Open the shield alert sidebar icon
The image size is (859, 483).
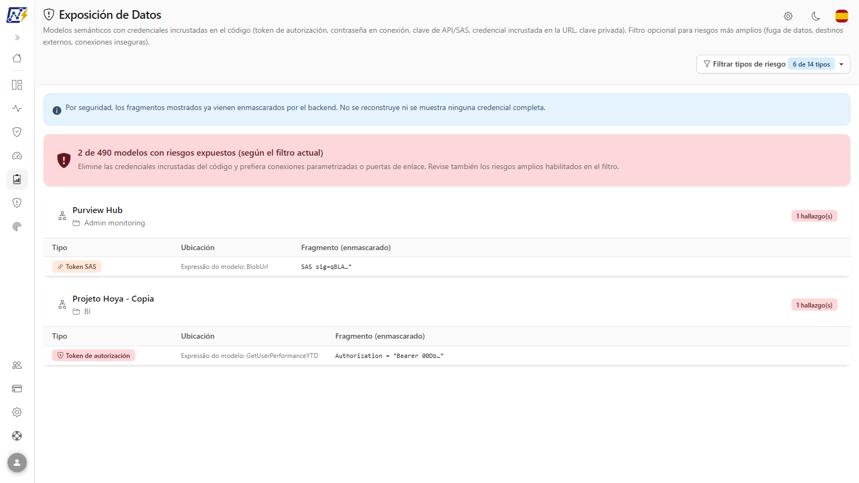(17, 203)
